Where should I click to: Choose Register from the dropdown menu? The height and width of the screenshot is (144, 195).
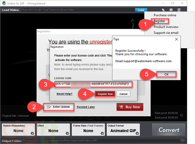point(159,21)
